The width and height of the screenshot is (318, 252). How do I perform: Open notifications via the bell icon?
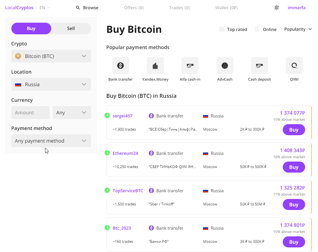coord(277,8)
